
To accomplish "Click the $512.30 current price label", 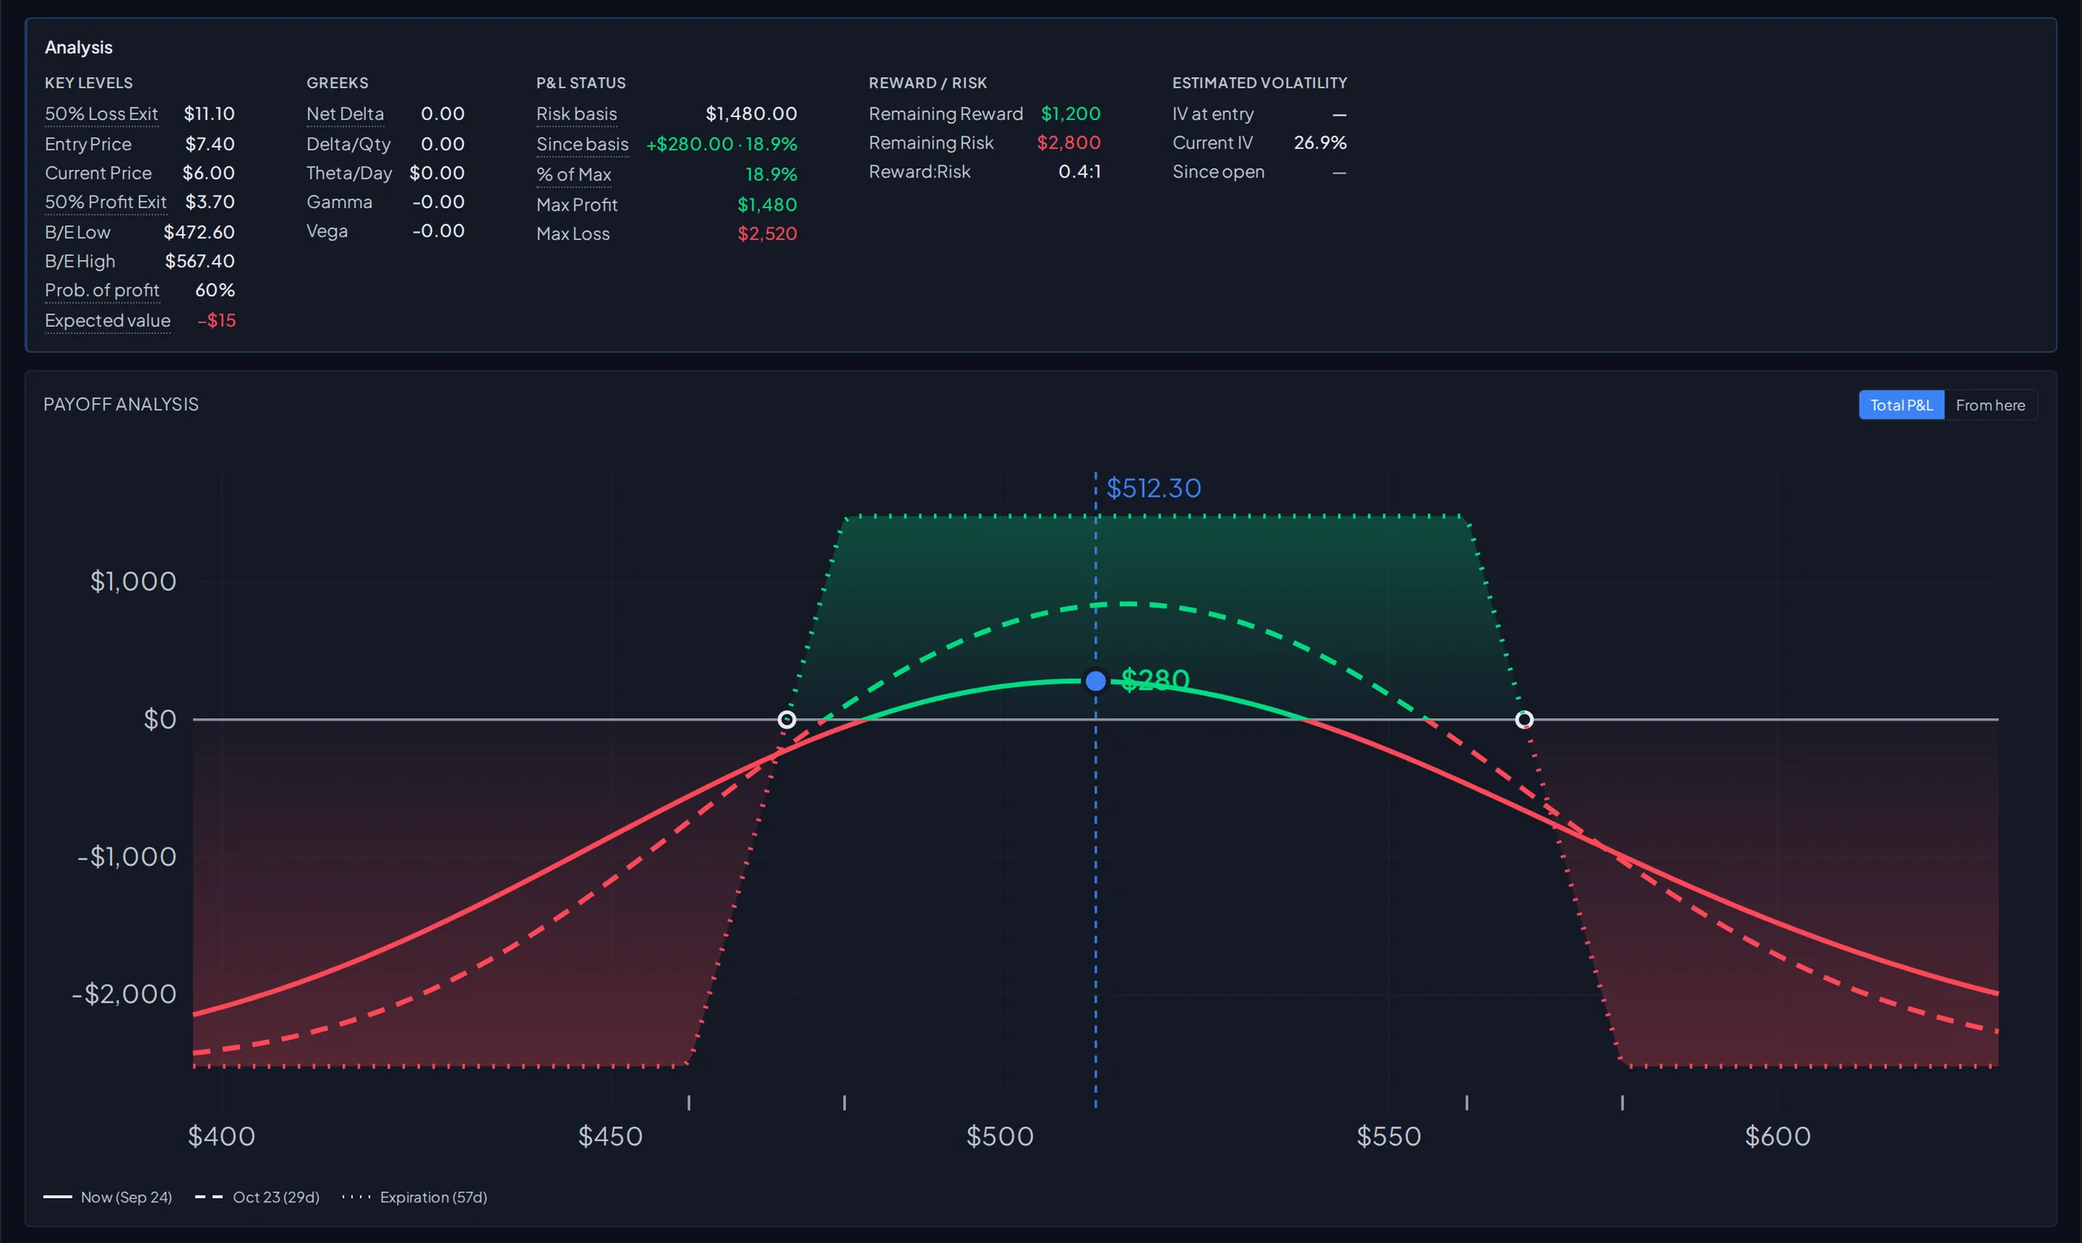I will click(x=1154, y=488).
